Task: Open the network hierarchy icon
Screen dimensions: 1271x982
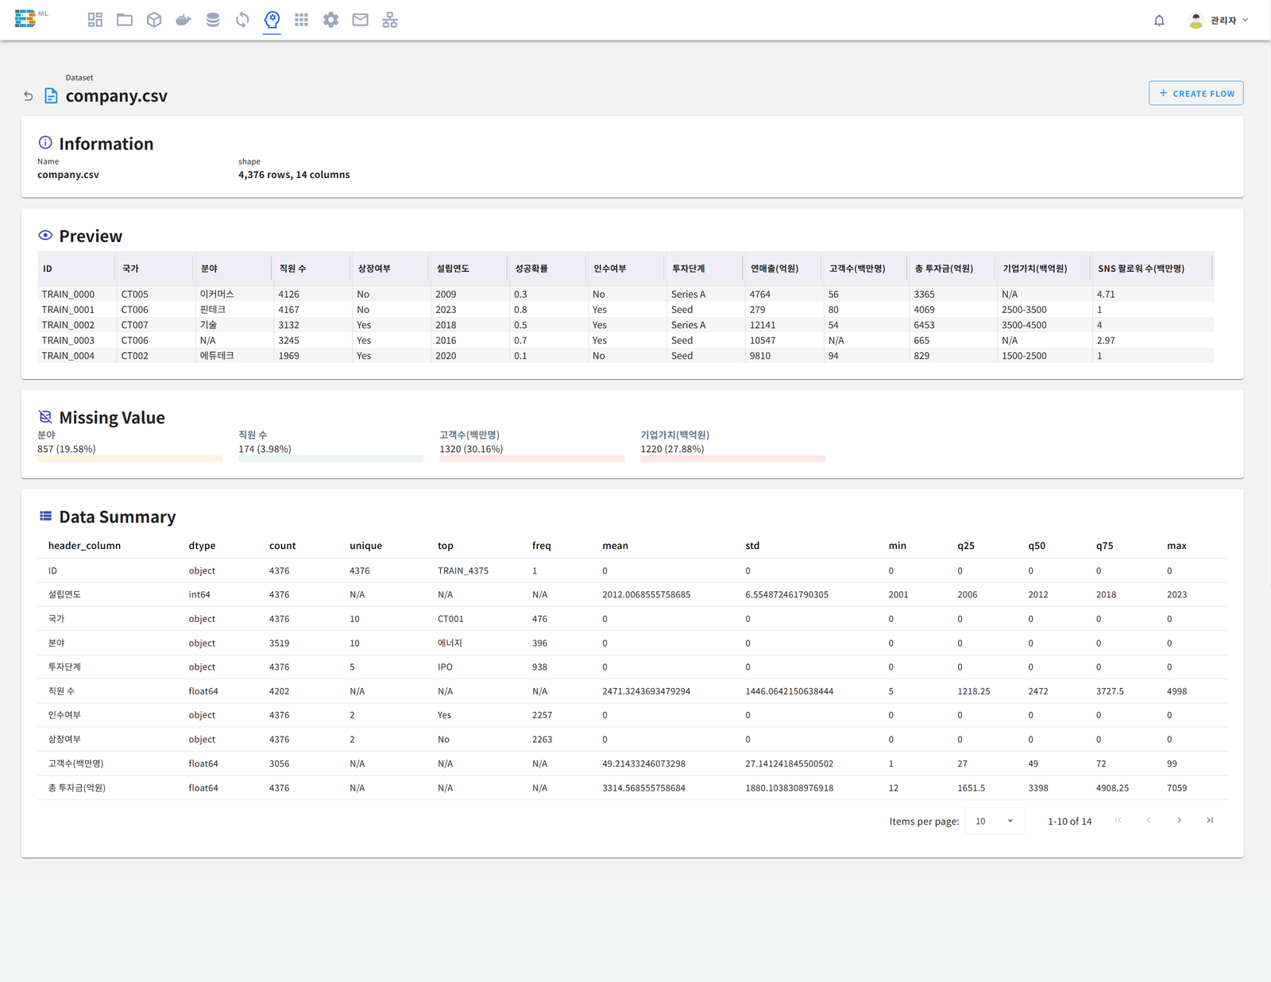Action: pyautogui.click(x=390, y=20)
